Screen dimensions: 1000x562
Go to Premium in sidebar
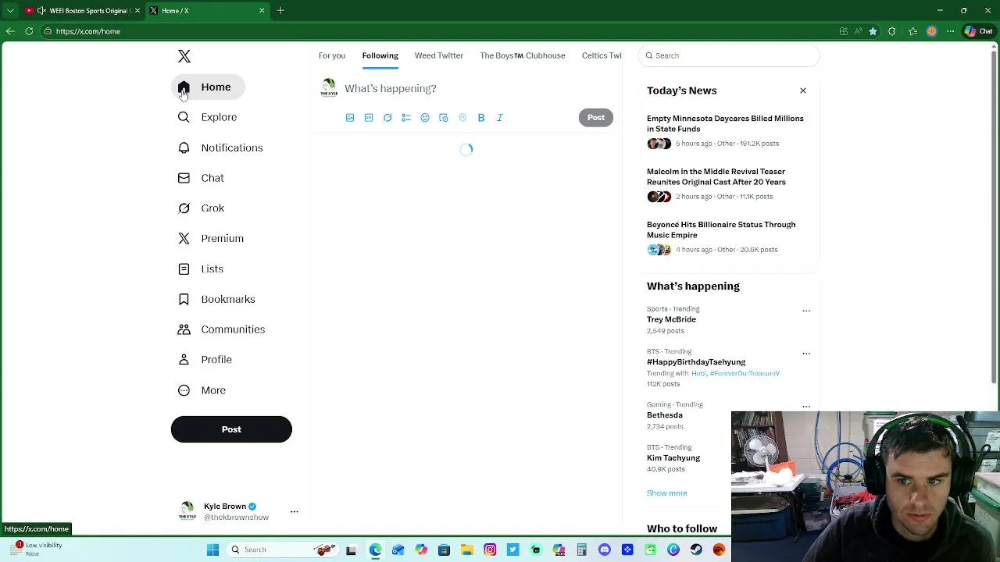click(x=211, y=238)
